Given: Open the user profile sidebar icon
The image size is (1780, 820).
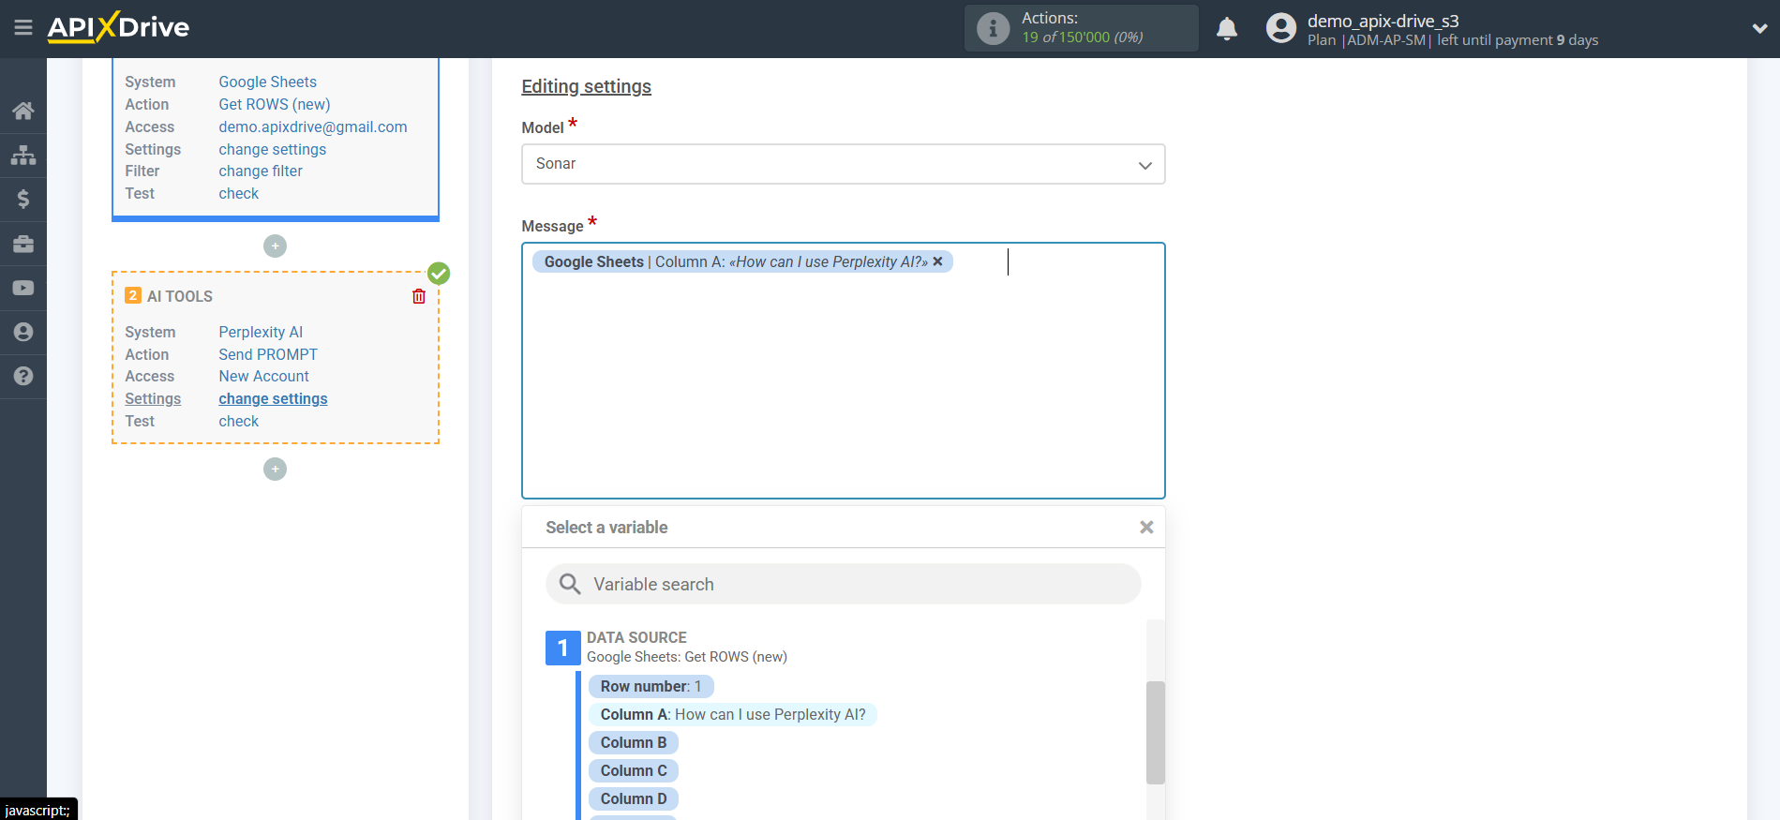Looking at the screenshot, I should (x=23, y=332).
